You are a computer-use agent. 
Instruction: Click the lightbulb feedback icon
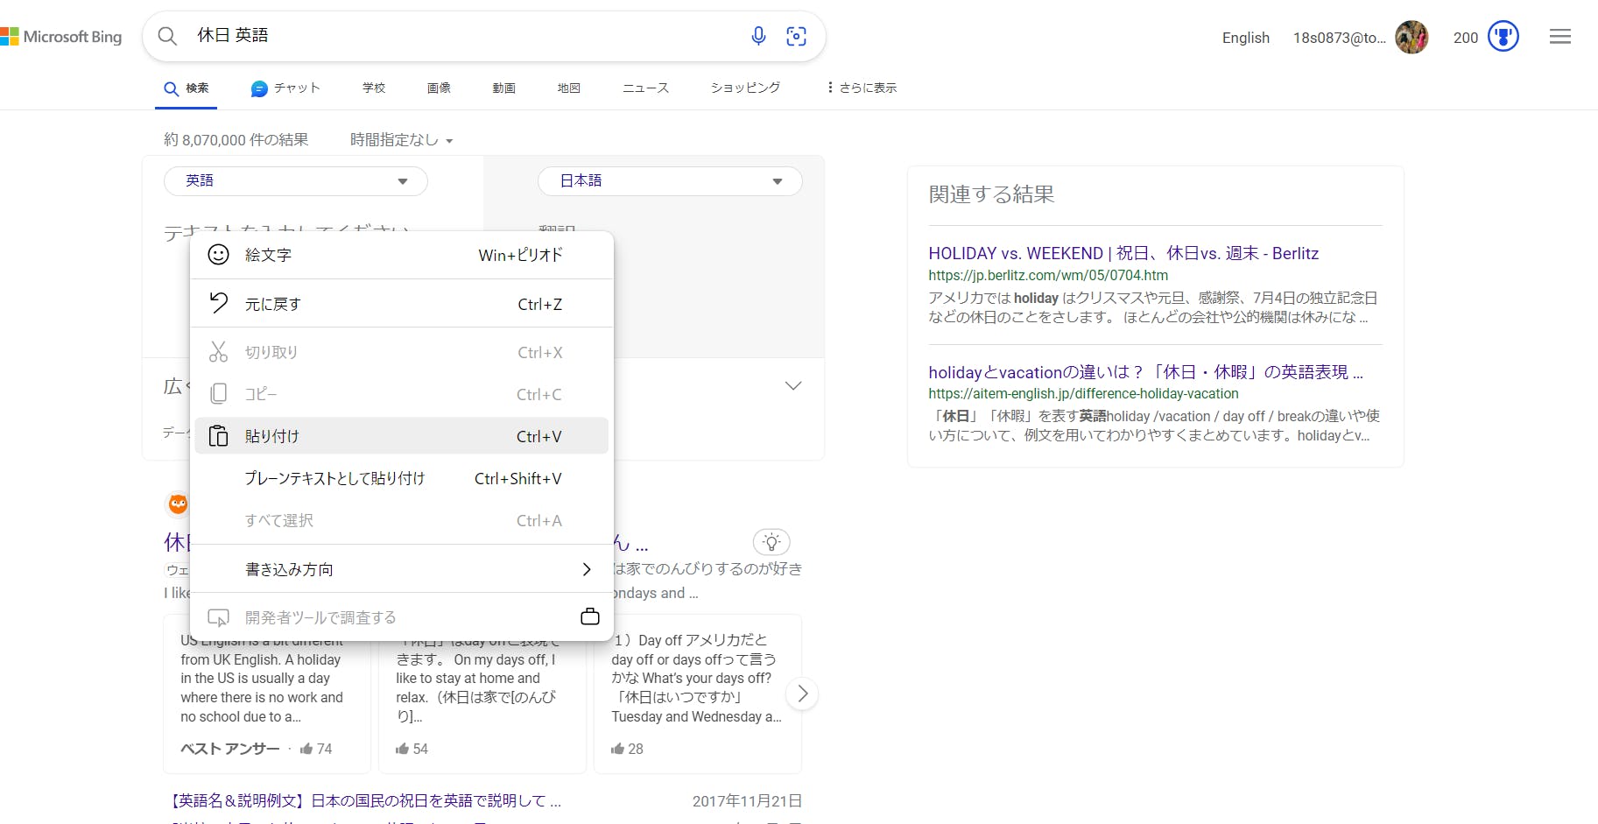[x=771, y=542]
